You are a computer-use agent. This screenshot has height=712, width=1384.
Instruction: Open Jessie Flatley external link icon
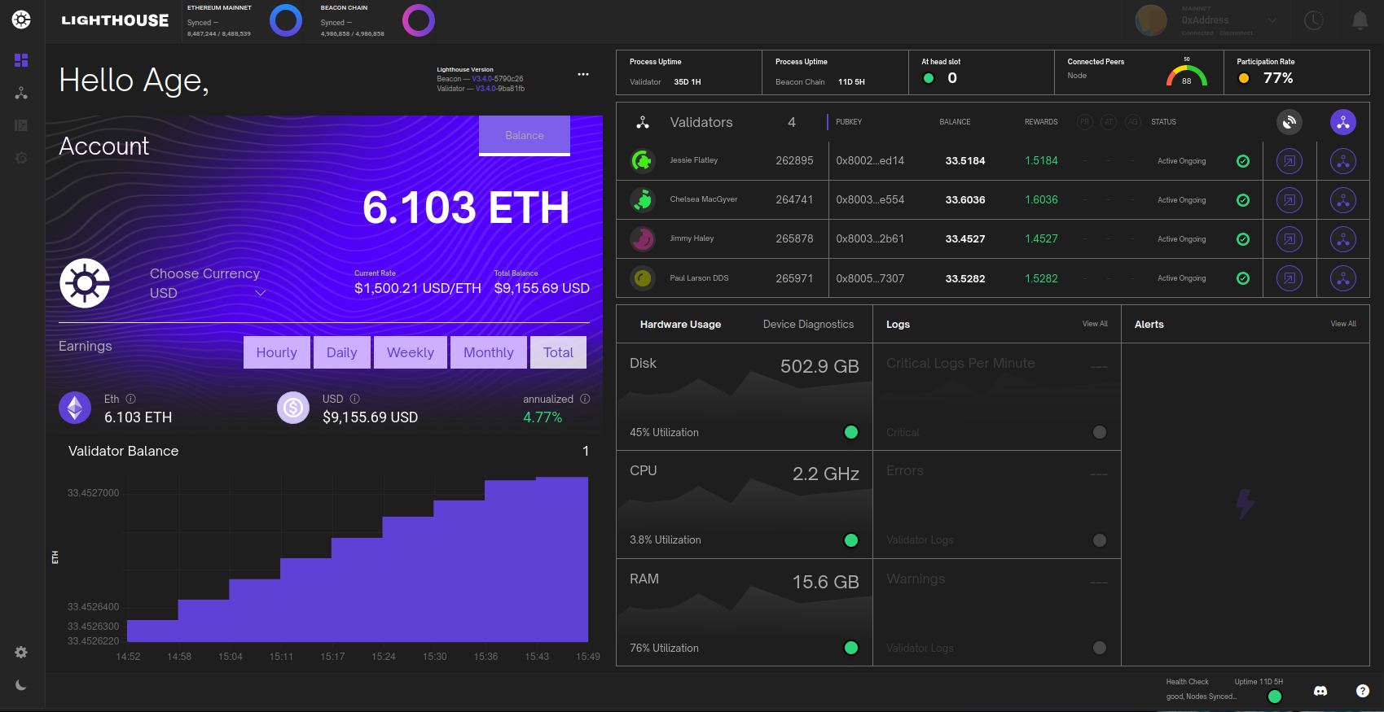[1290, 161]
